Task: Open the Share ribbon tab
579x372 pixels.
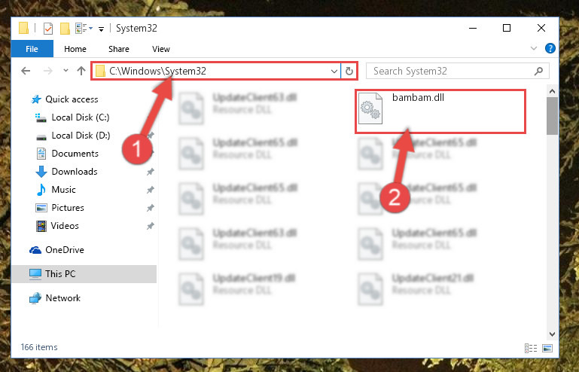Action: (x=119, y=49)
